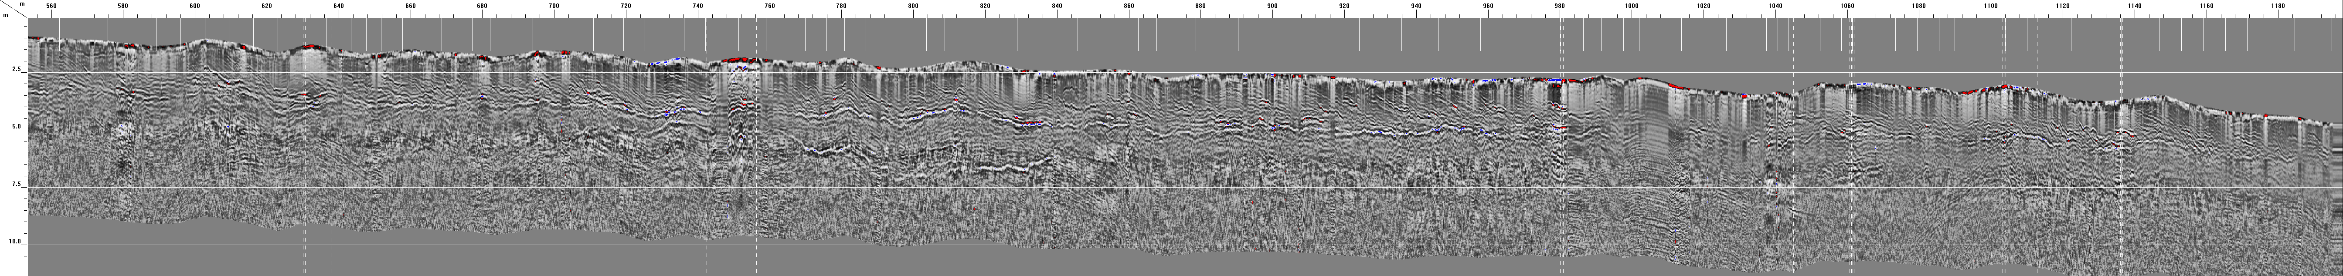Select the 1120 distance axis label
This screenshot has width=2343, height=276.
click(2063, 6)
